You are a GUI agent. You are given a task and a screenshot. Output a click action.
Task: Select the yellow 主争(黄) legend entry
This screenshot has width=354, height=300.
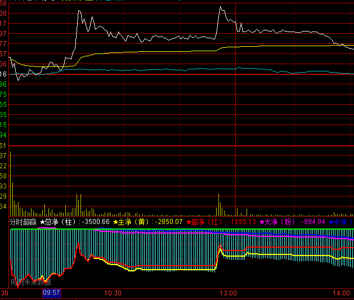[x=131, y=222]
